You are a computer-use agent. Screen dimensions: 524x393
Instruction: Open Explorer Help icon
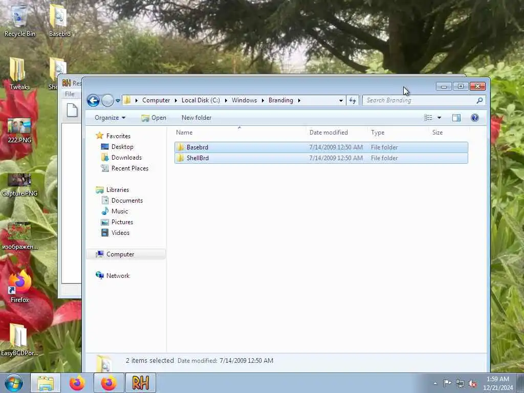[474, 118]
